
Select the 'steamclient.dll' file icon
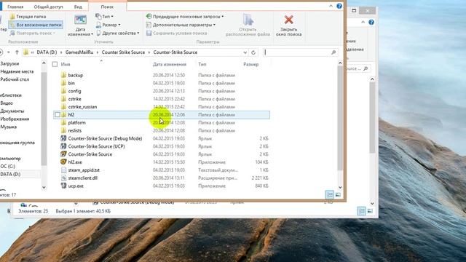(x=63, y=178)
